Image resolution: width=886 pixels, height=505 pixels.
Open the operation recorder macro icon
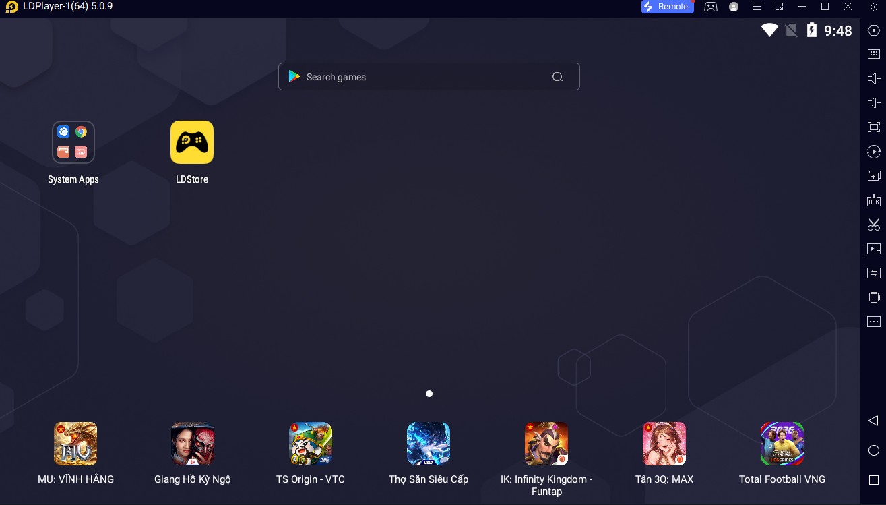874,152
